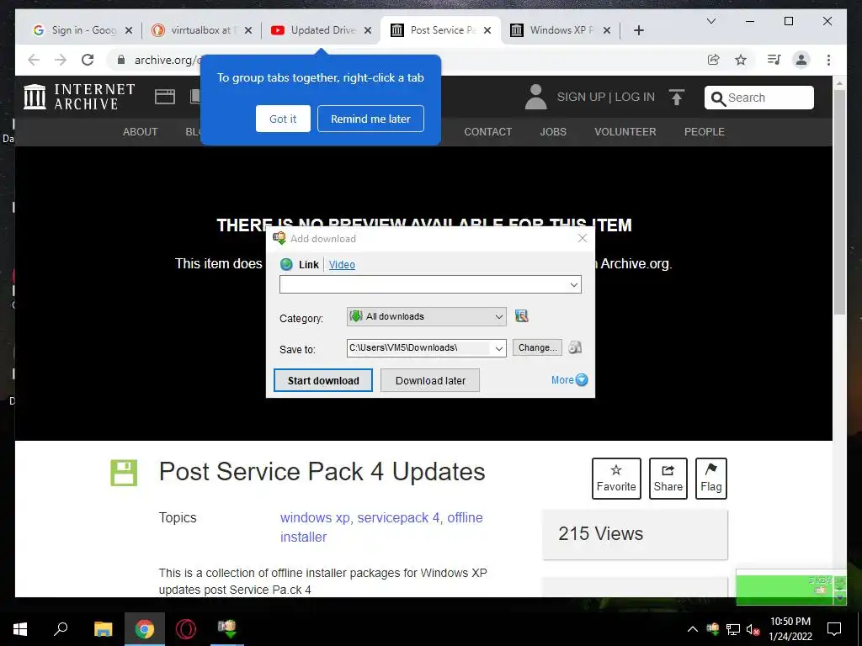Show hidden system tray icons
This screenshot has width=862, height=646.
coord(693,629)
